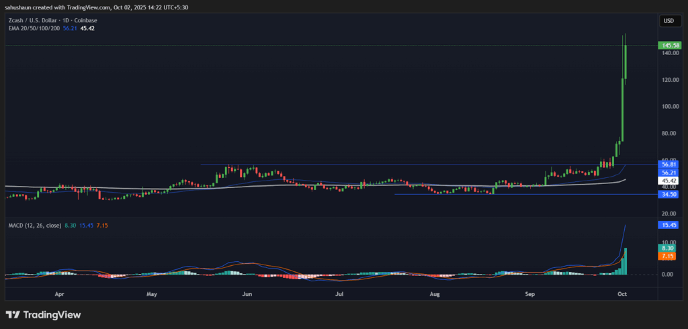Click the green 145.58 current price tag

(669, 46)
